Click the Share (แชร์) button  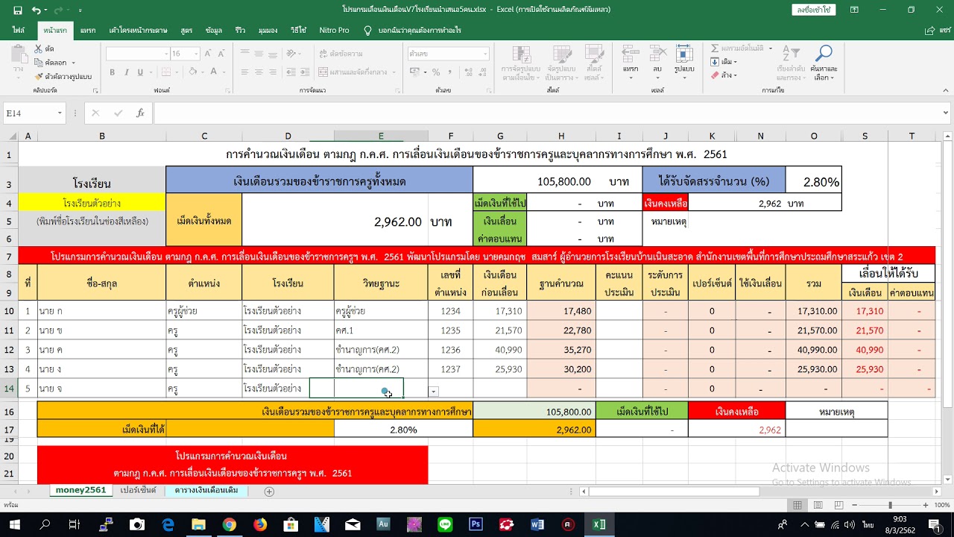point(938,31)
